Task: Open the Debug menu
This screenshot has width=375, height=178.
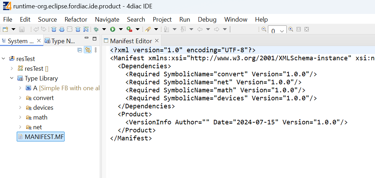Action: coord(207,20)
